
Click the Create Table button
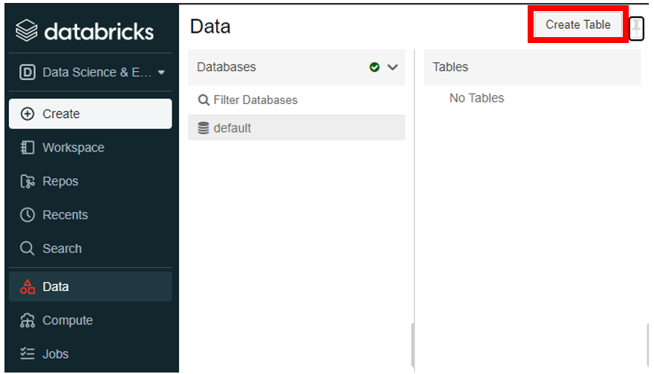(577, 24)
